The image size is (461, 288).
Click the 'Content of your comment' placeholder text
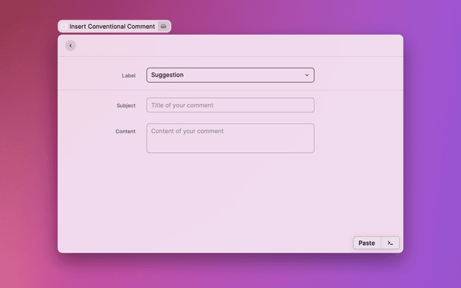tap(187, 131)
